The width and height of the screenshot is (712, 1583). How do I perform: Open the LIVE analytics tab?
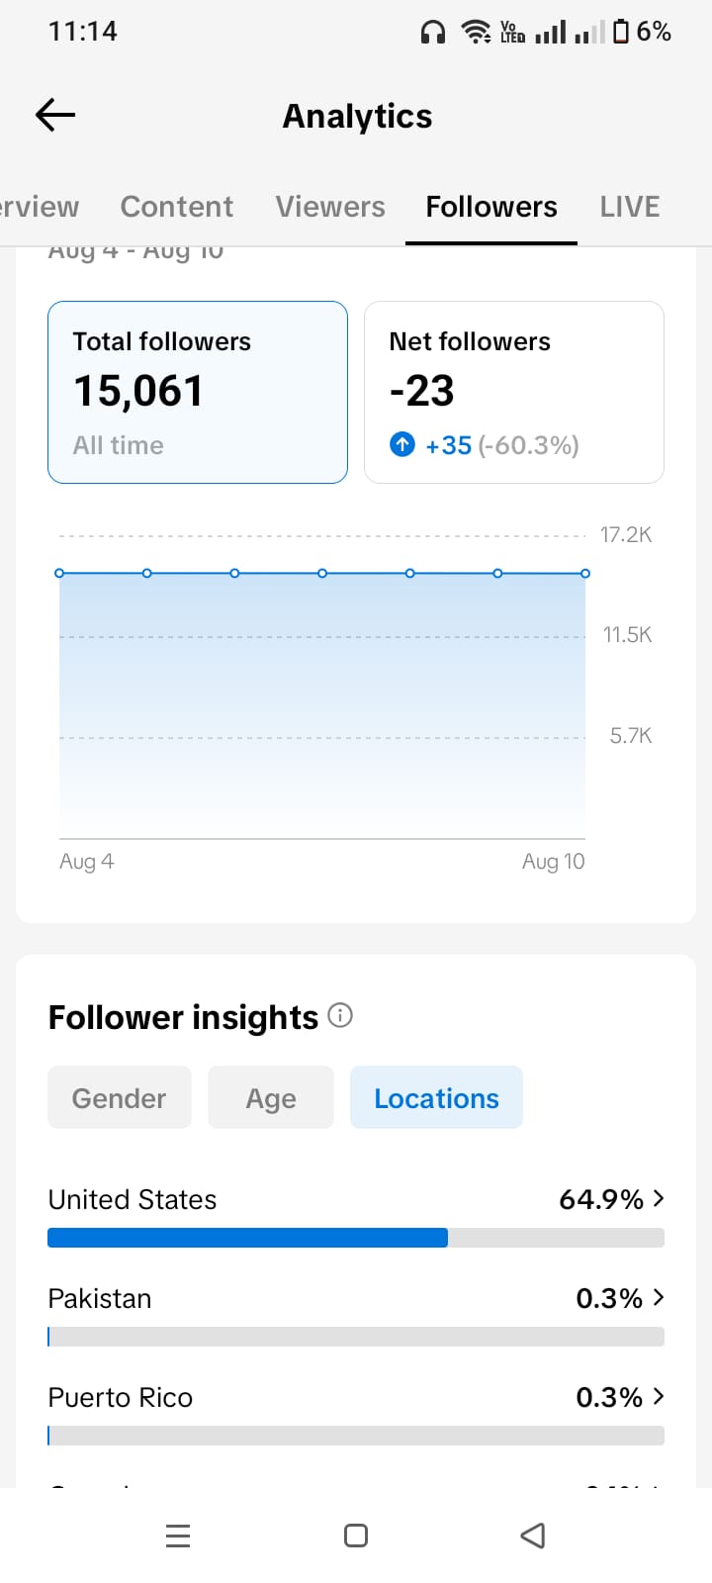coord(630,206)
